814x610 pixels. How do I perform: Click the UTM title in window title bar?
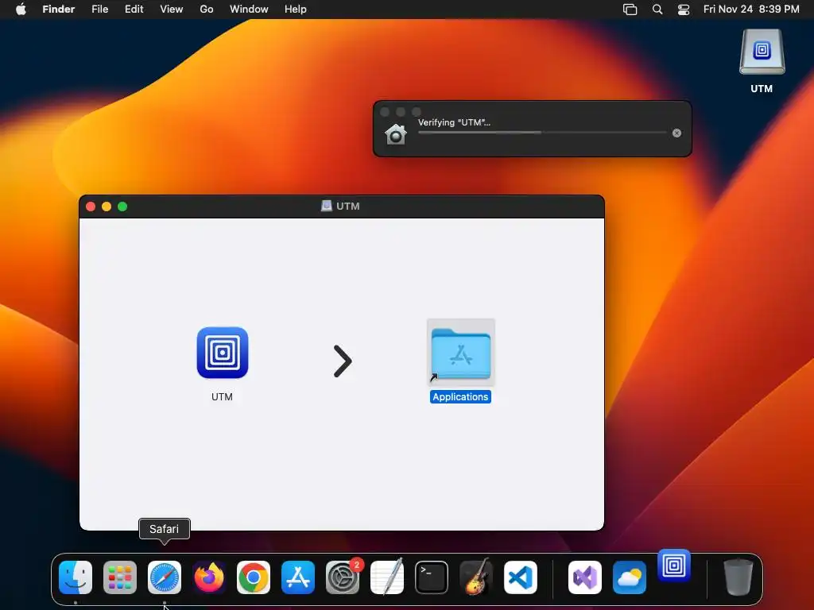coord(348,206)
